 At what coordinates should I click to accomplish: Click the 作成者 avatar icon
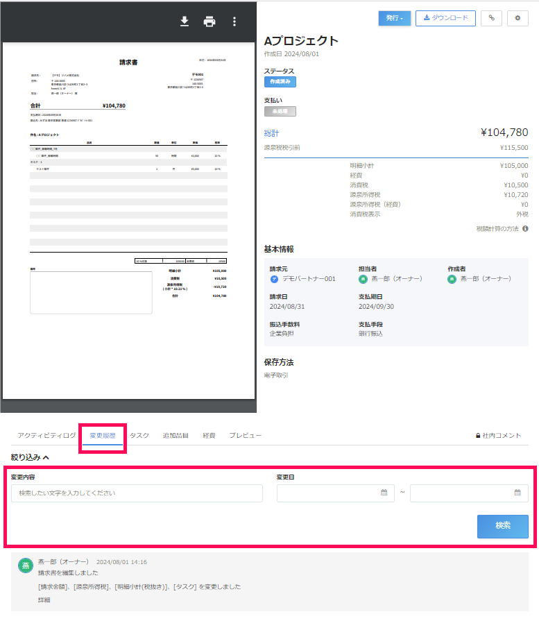452,279
